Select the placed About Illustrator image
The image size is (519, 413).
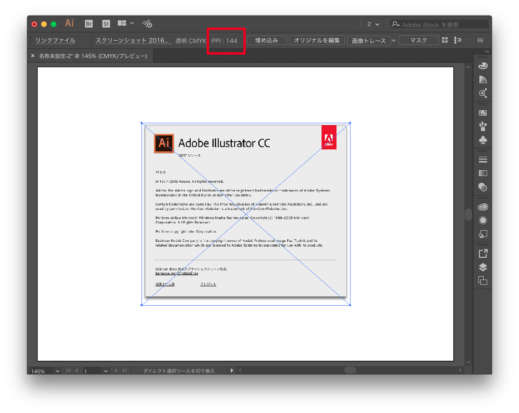[246, 214]
